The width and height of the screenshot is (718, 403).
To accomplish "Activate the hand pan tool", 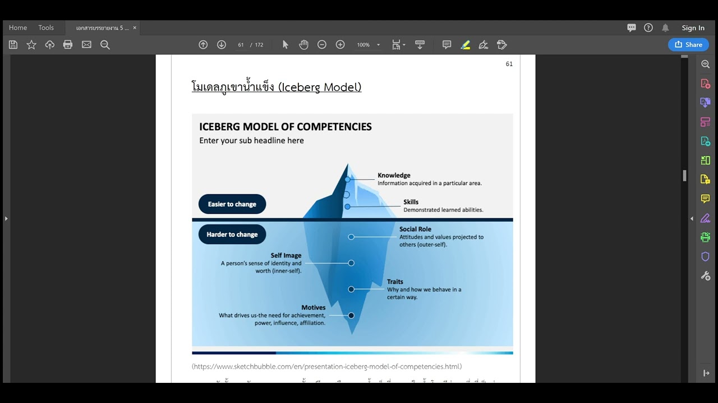I will (303, 45).
